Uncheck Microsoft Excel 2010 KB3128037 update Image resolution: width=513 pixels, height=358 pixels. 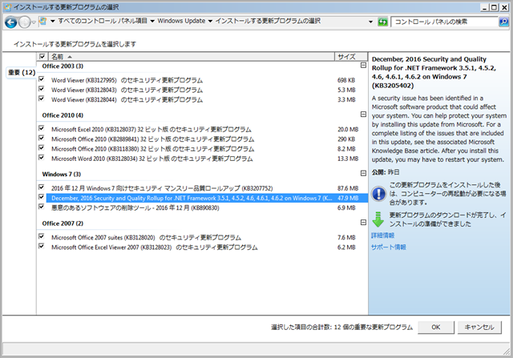(x=42, y=128)
